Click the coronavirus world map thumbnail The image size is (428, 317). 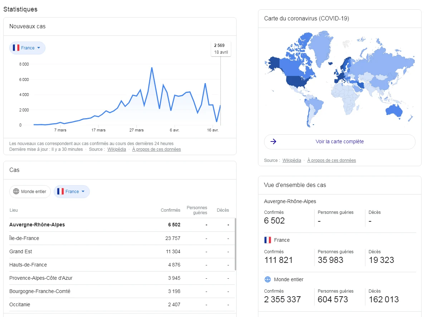point(340,79)
